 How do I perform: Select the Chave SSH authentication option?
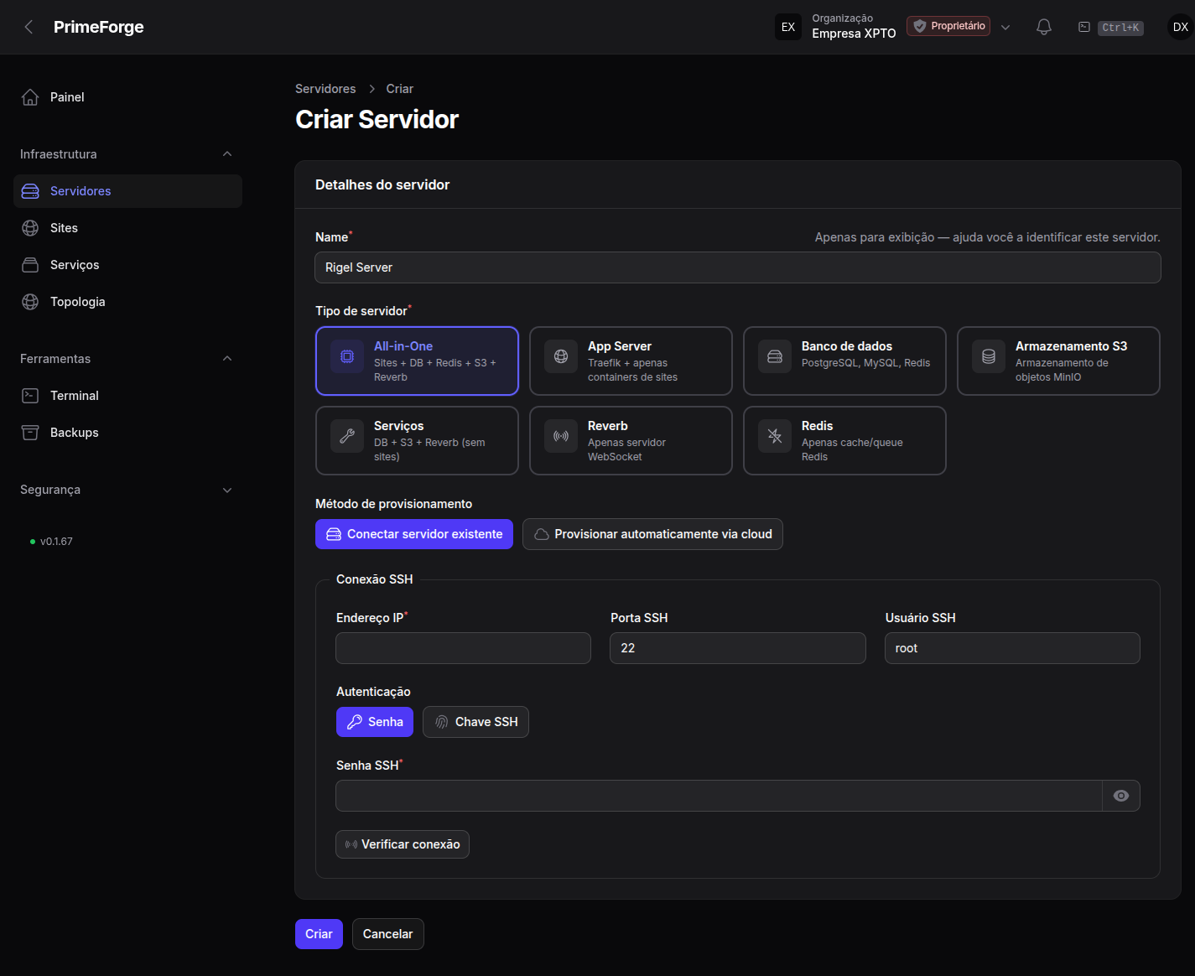[475, 722]
